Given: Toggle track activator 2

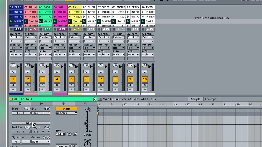Looking at the screenshot, I should pyautogui.click(x=28, y=79).
